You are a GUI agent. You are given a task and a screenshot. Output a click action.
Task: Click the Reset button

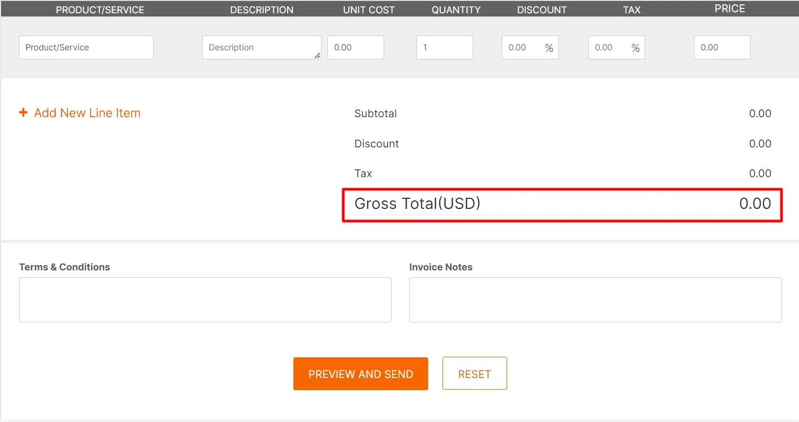475,373
